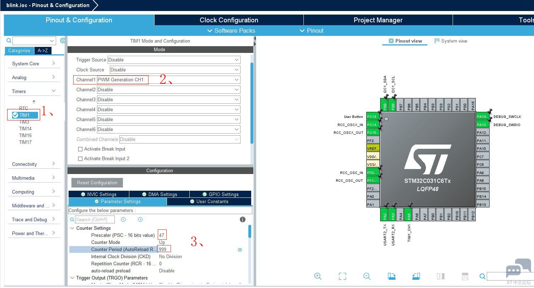This screenshot has height=288, width=534.
Task: Click the PA2 USART2_TX pin
Action: 384,214
